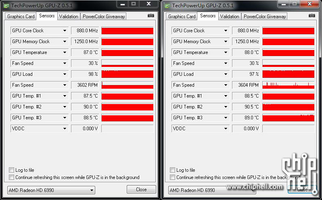This screenshot has height=200, width=322.
Task: Close the right GPU-Z window with X
Action: pos(309,4)
